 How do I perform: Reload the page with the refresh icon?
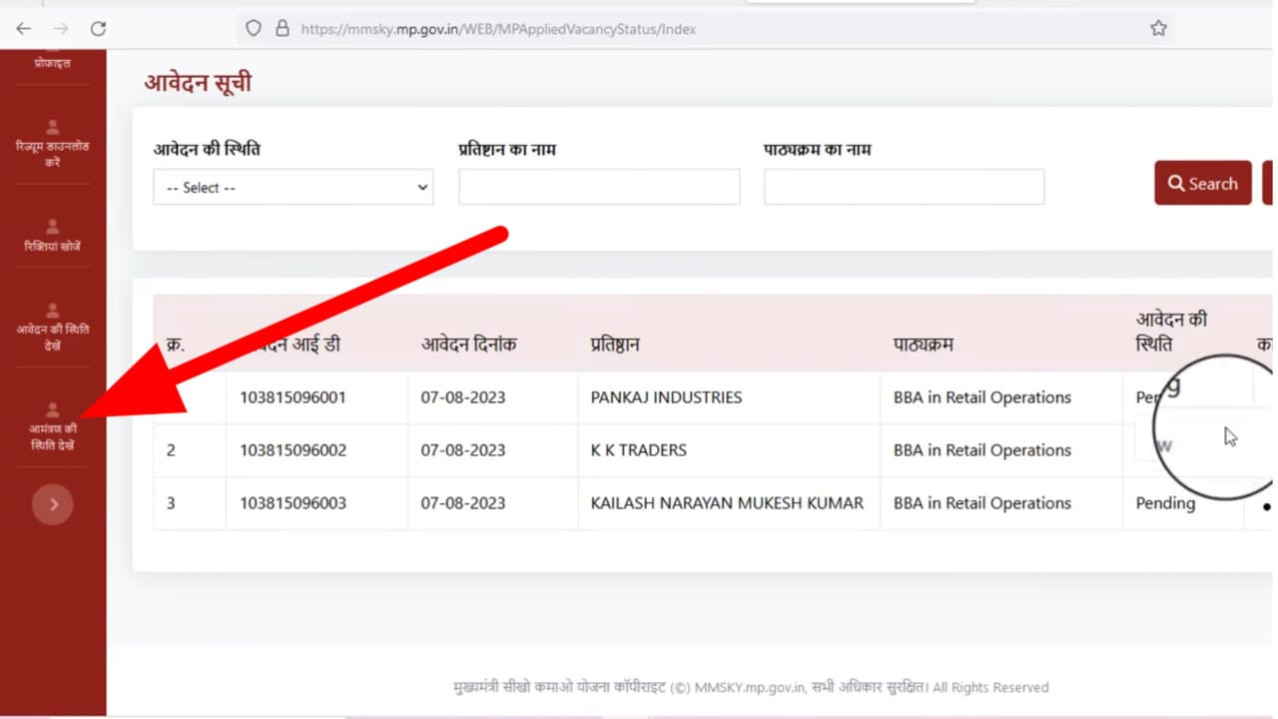[x=98, y=28]
